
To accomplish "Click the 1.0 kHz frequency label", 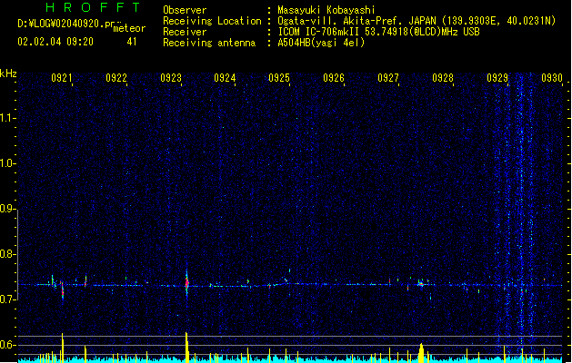I will click(7, 163).
